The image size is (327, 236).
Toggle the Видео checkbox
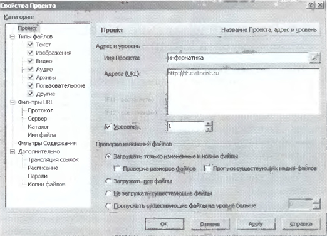tap(31, 61)
